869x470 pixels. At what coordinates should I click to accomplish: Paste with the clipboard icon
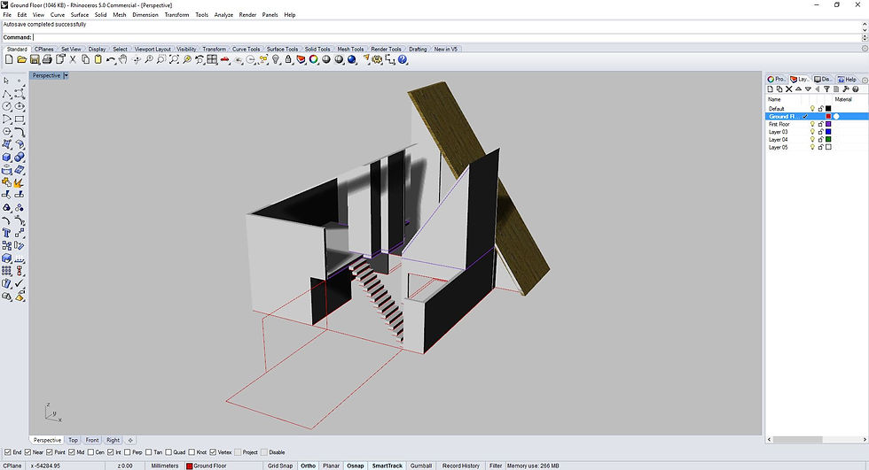tap(98, 59)
